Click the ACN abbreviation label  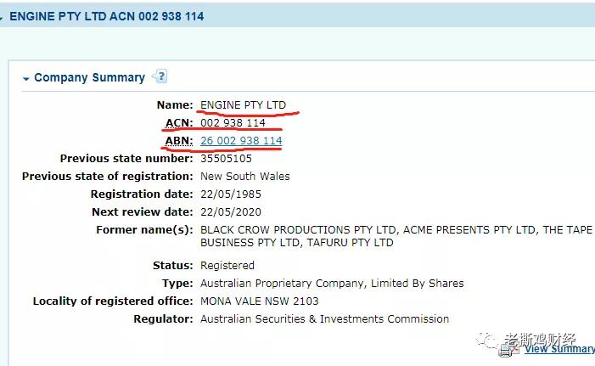click(179, 123)
